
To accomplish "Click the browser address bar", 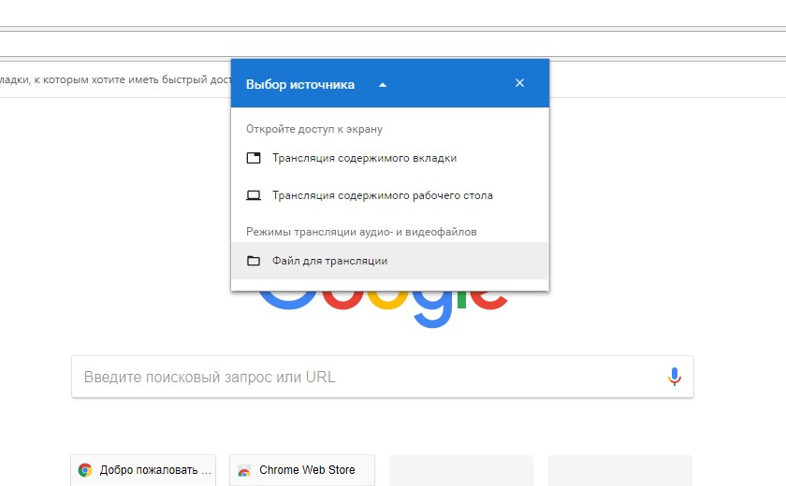I will (x=393, y=44).
